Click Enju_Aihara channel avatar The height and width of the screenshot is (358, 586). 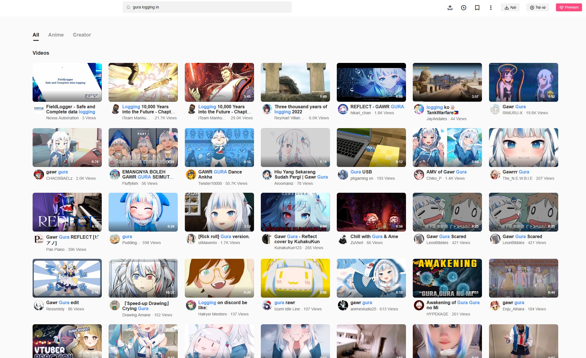click(495, 305)
